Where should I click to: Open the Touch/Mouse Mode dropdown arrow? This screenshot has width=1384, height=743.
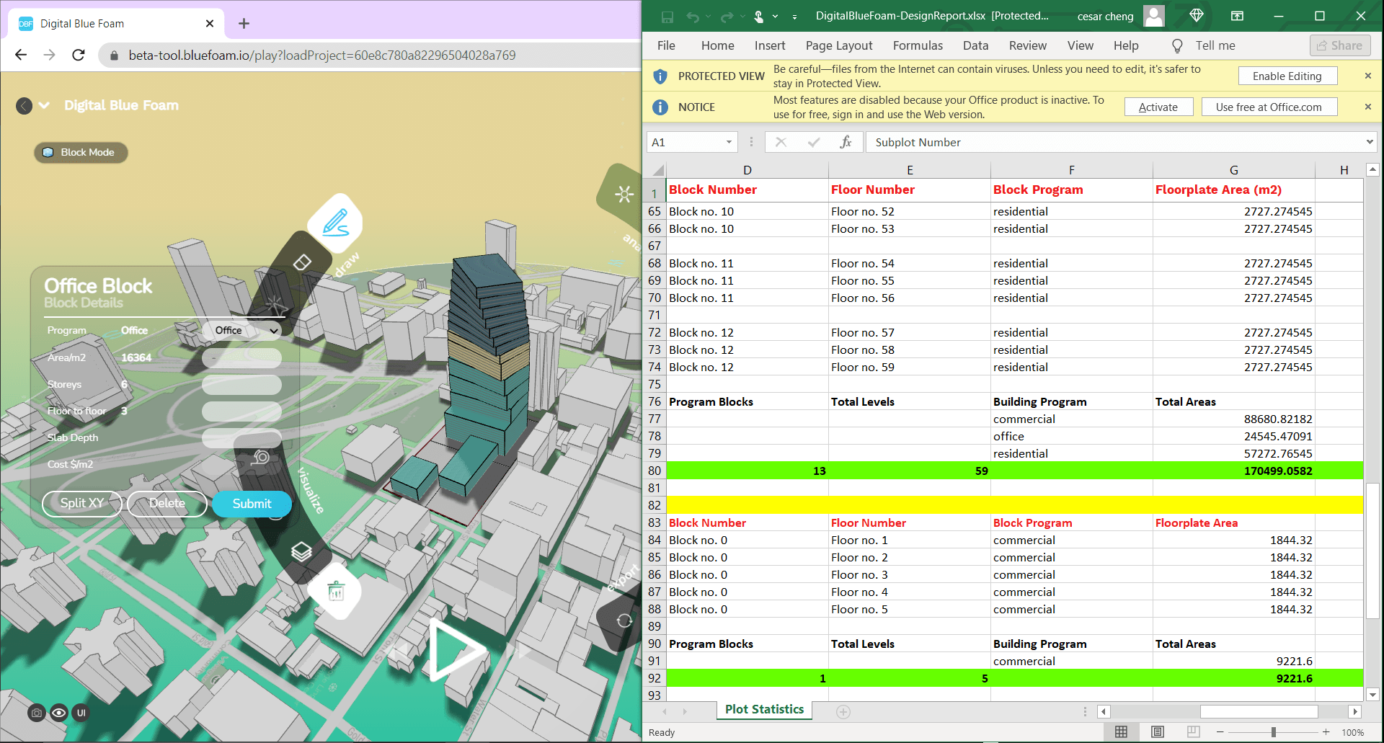[x=775, y=17]
